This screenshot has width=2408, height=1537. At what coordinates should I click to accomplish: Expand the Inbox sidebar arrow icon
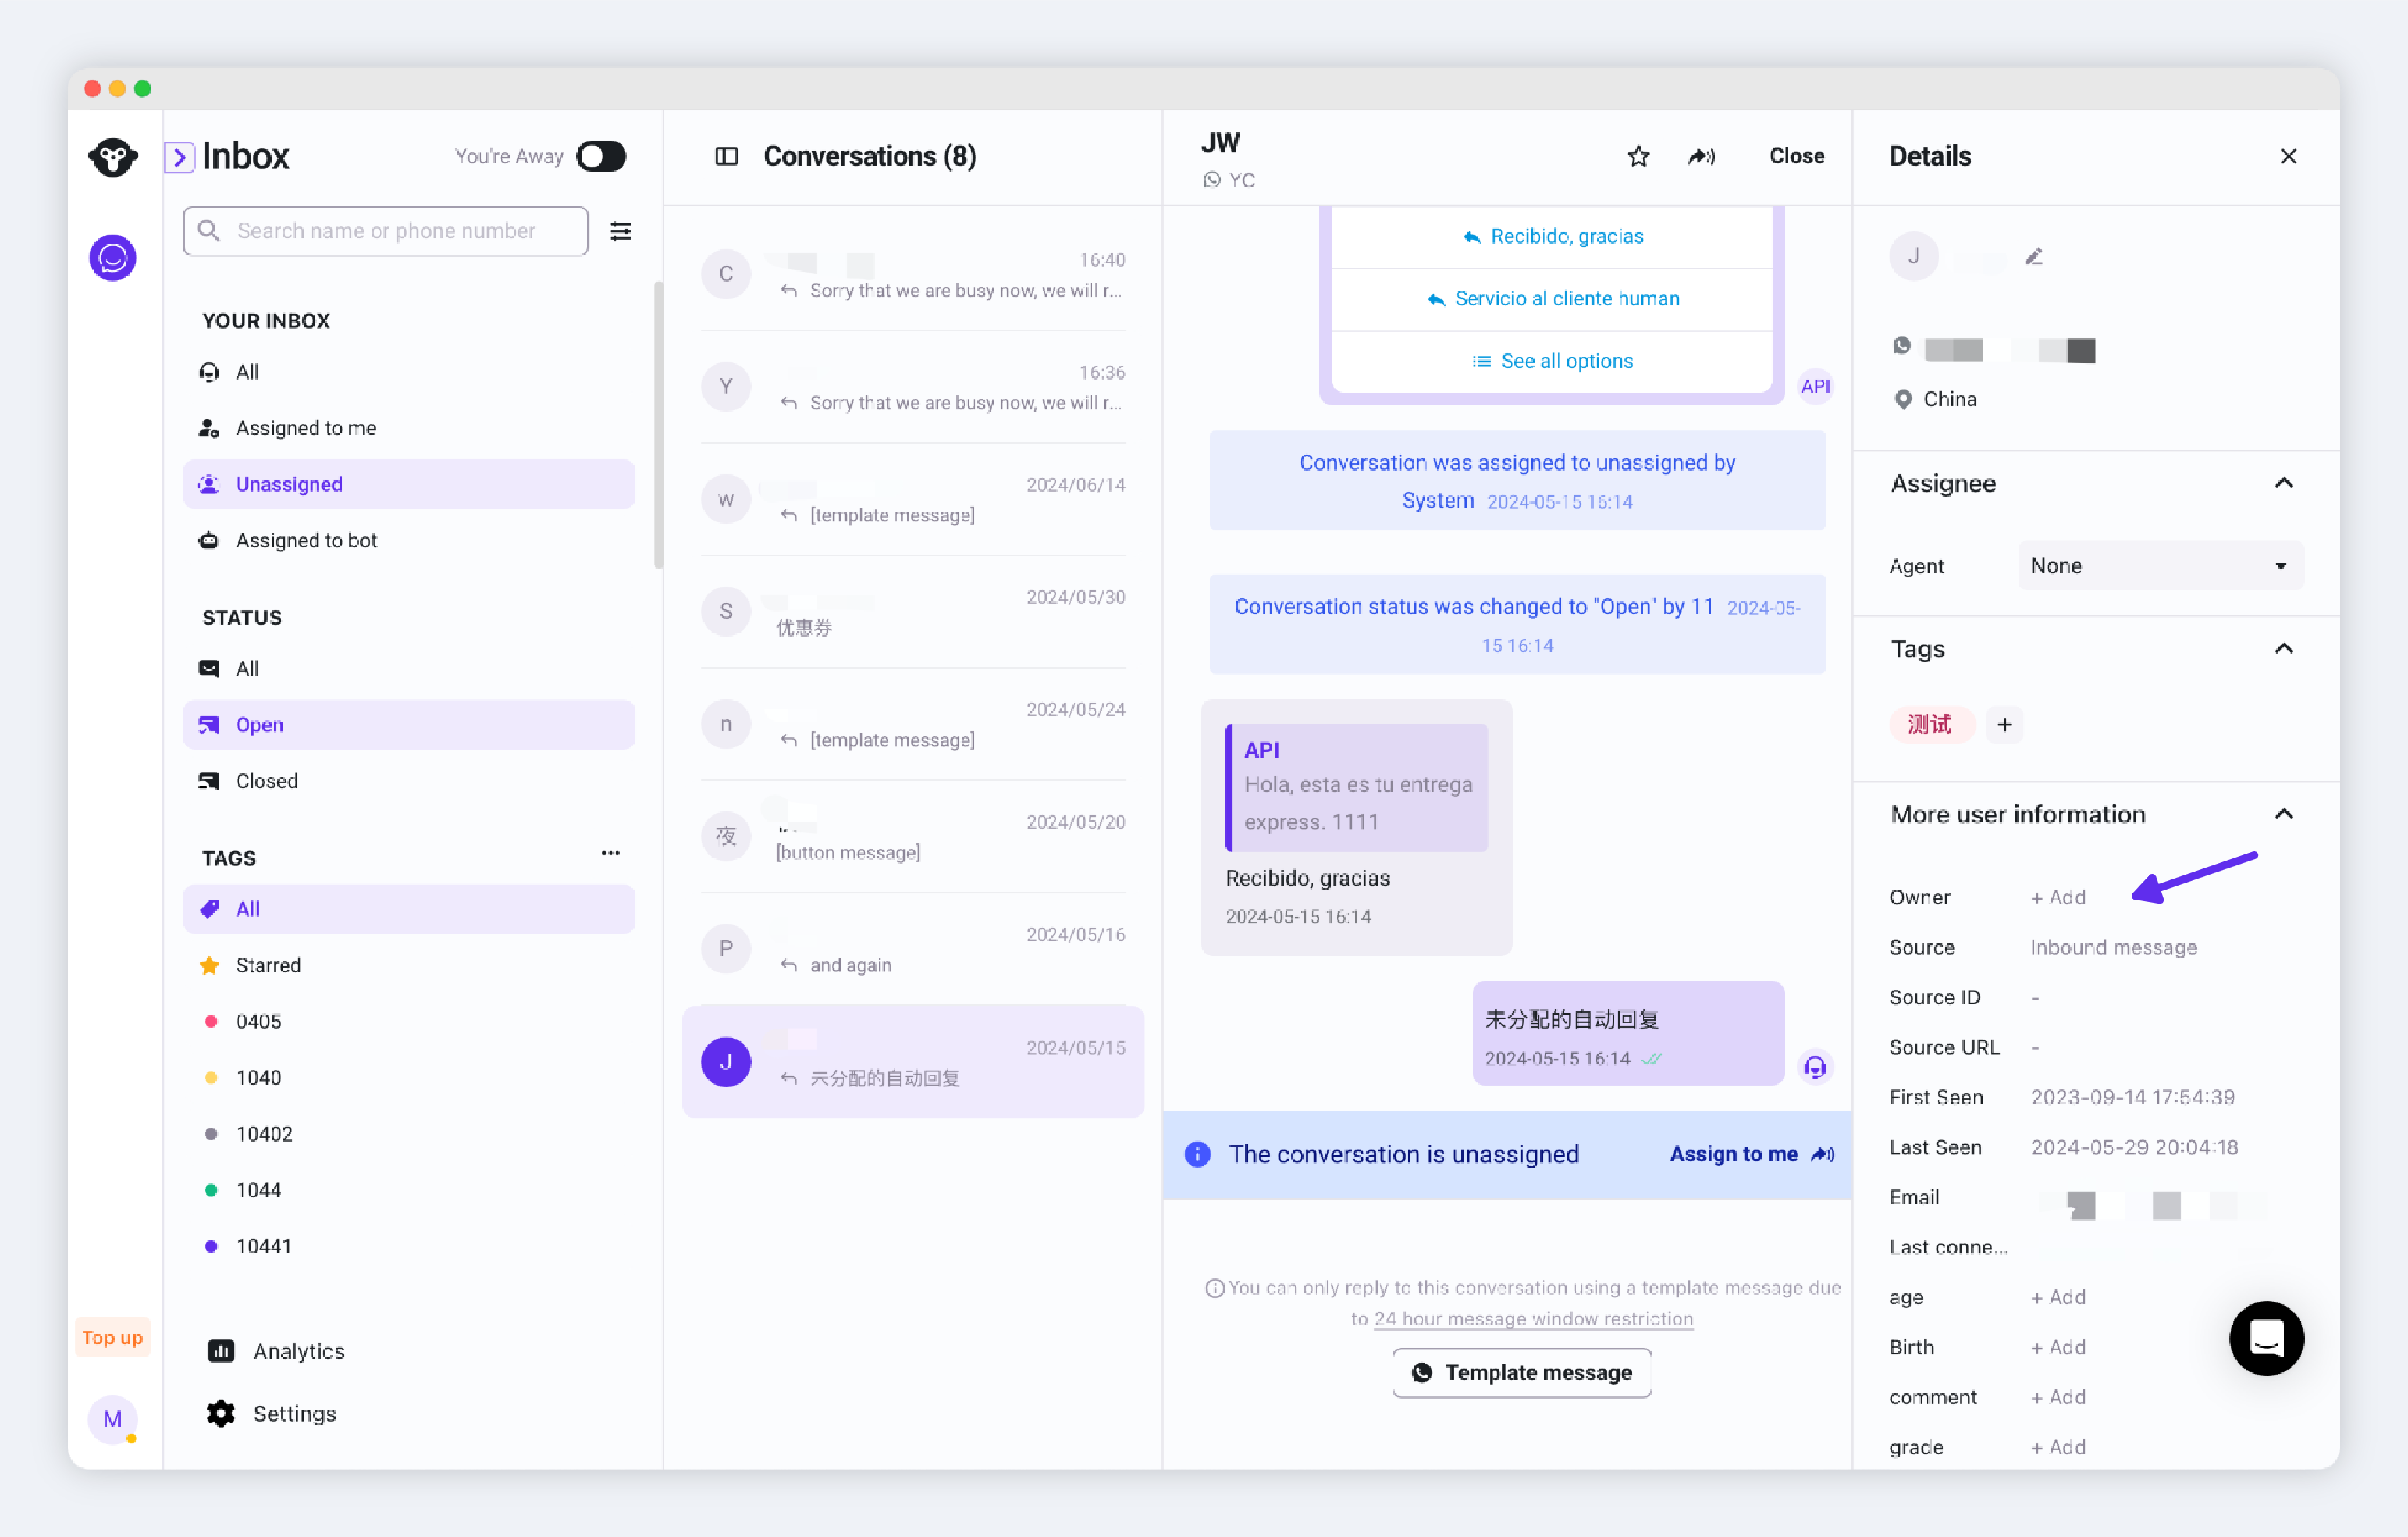[x=179, y=156]
